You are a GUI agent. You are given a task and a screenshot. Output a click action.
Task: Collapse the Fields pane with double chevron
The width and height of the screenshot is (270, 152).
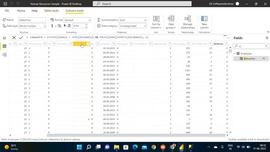pos(267,38)
